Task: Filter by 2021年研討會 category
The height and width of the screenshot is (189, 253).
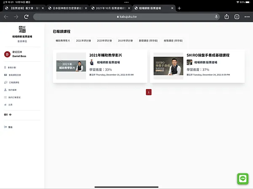Action: click(83, 41)
